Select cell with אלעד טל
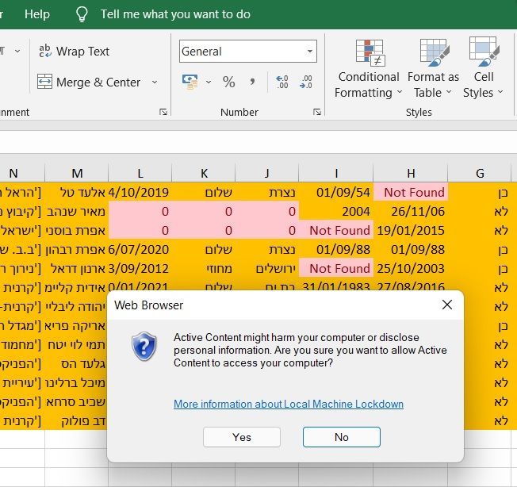The width and height of the screenshot is (517, 487). click(x=77, y=192)
